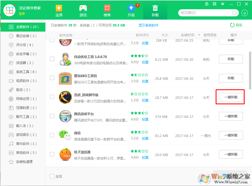
Task: Open 聊天工具 (1) category
Action: point(23,117)
